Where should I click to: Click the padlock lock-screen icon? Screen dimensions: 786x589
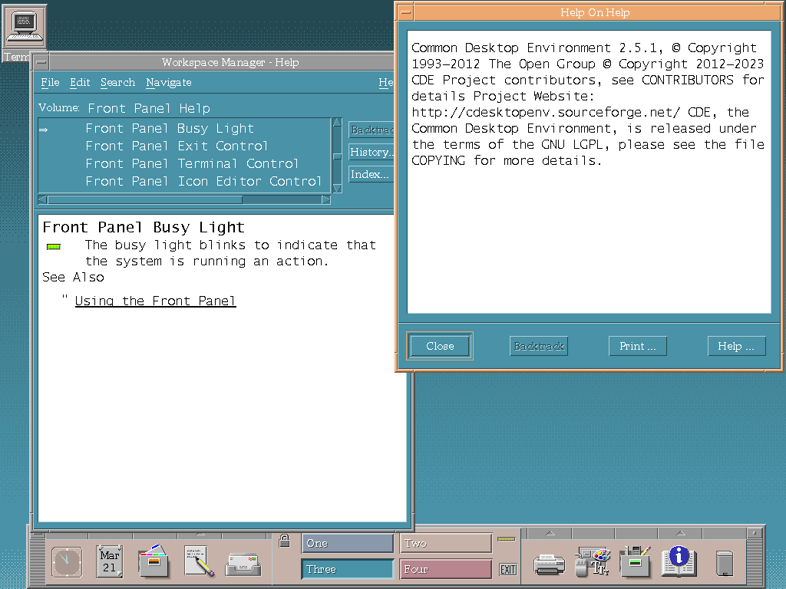[285, 541]
